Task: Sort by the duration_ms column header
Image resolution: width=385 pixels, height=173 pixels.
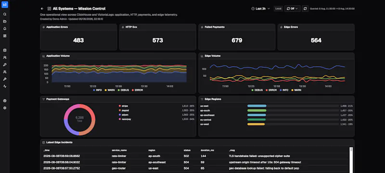Action: point(207,150)
